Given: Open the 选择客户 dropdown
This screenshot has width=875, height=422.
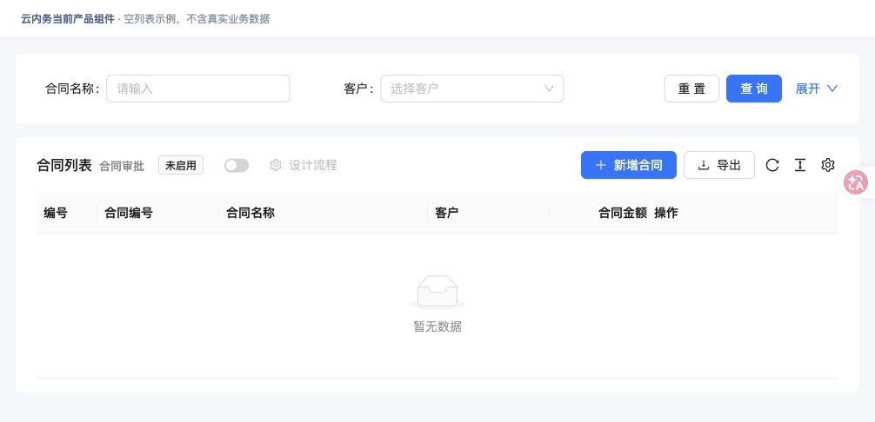Looking at the screenshot, I should coord(472,89).
